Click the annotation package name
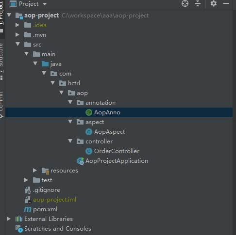The image size is (236, 235). click(x=101, y=103)
